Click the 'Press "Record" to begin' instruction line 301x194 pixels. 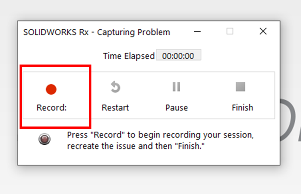click(160, 135)
